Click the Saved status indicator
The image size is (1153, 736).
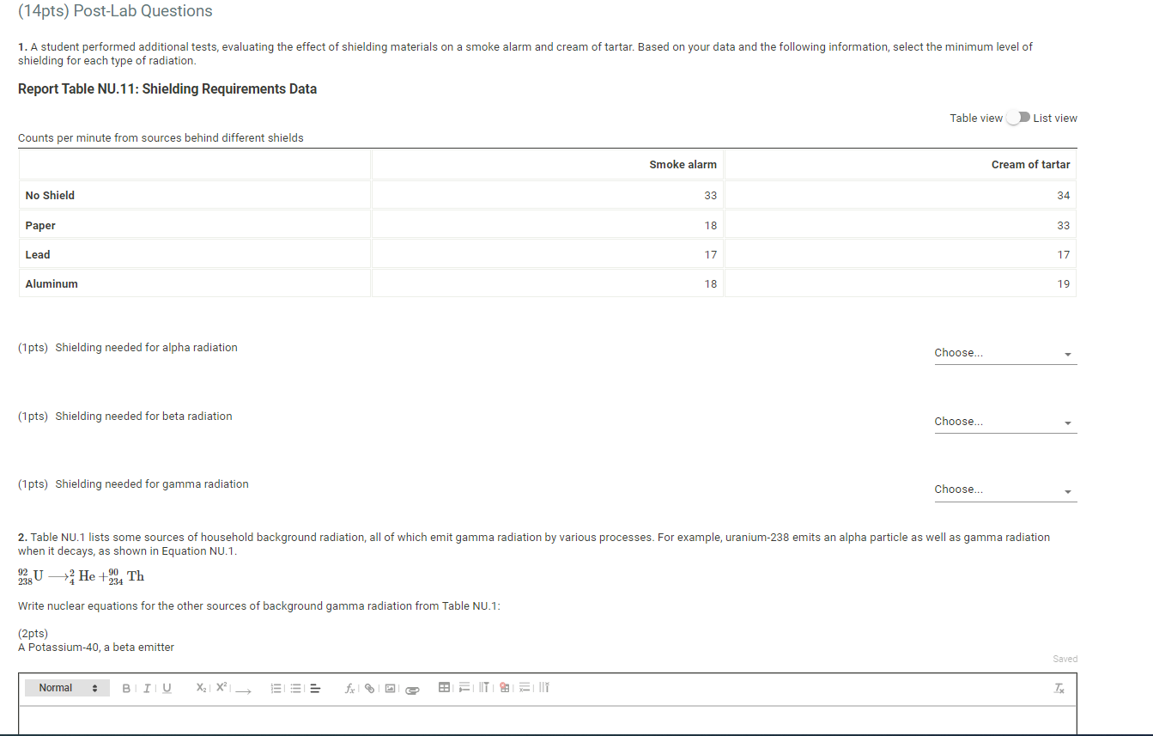coord(1065,659)
